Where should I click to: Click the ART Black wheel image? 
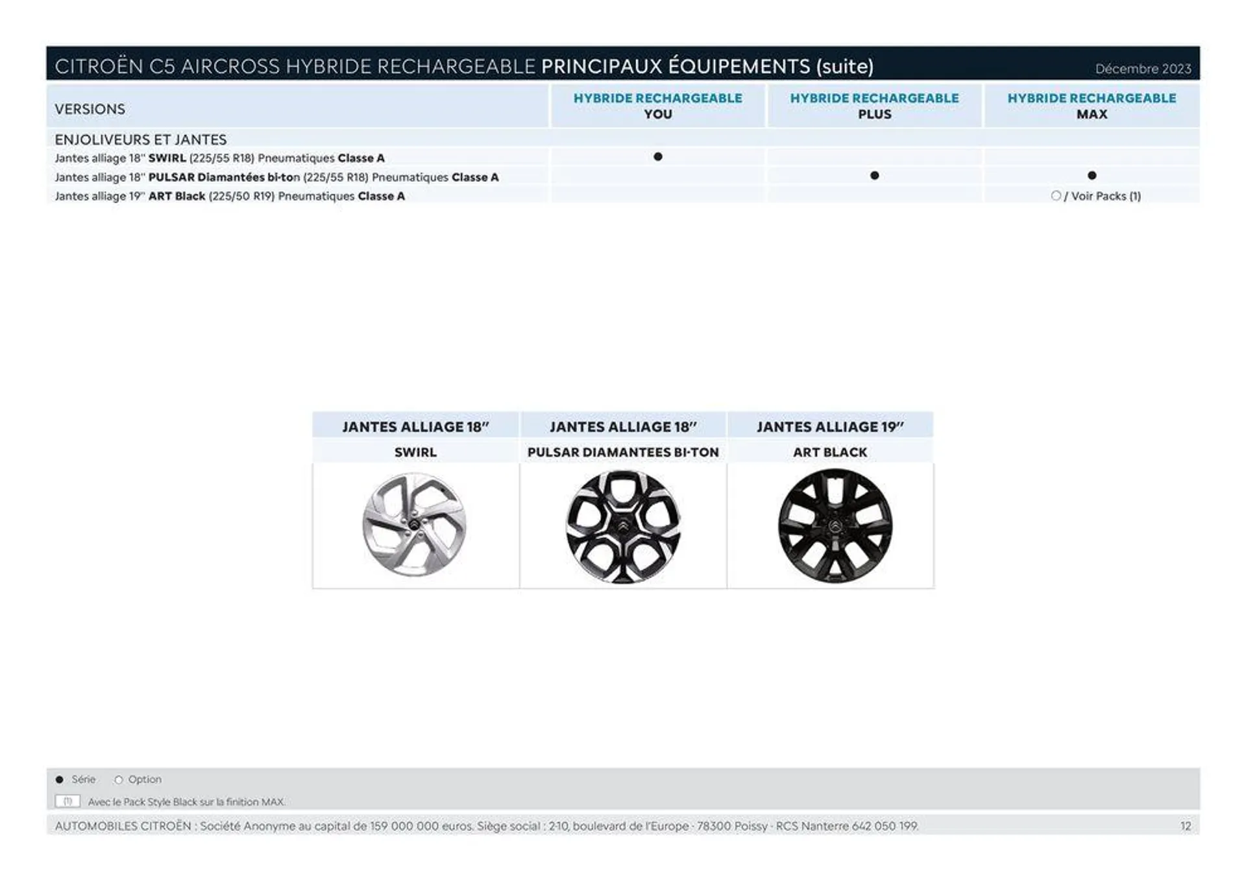coord(835,525)
